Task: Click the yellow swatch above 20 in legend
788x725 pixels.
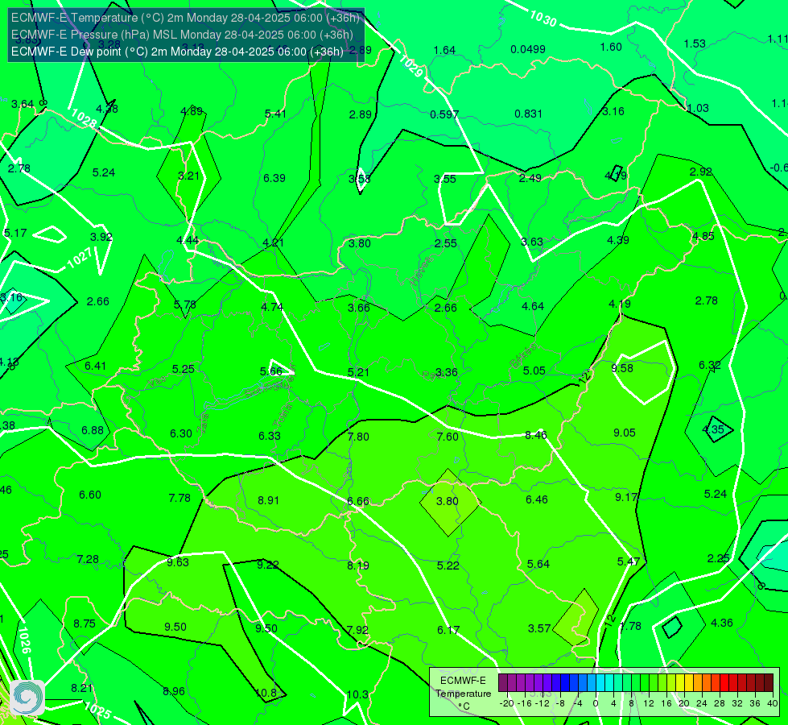Action: click(680, 683)
